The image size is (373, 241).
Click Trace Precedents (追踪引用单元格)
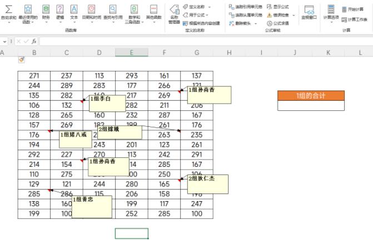246,7
